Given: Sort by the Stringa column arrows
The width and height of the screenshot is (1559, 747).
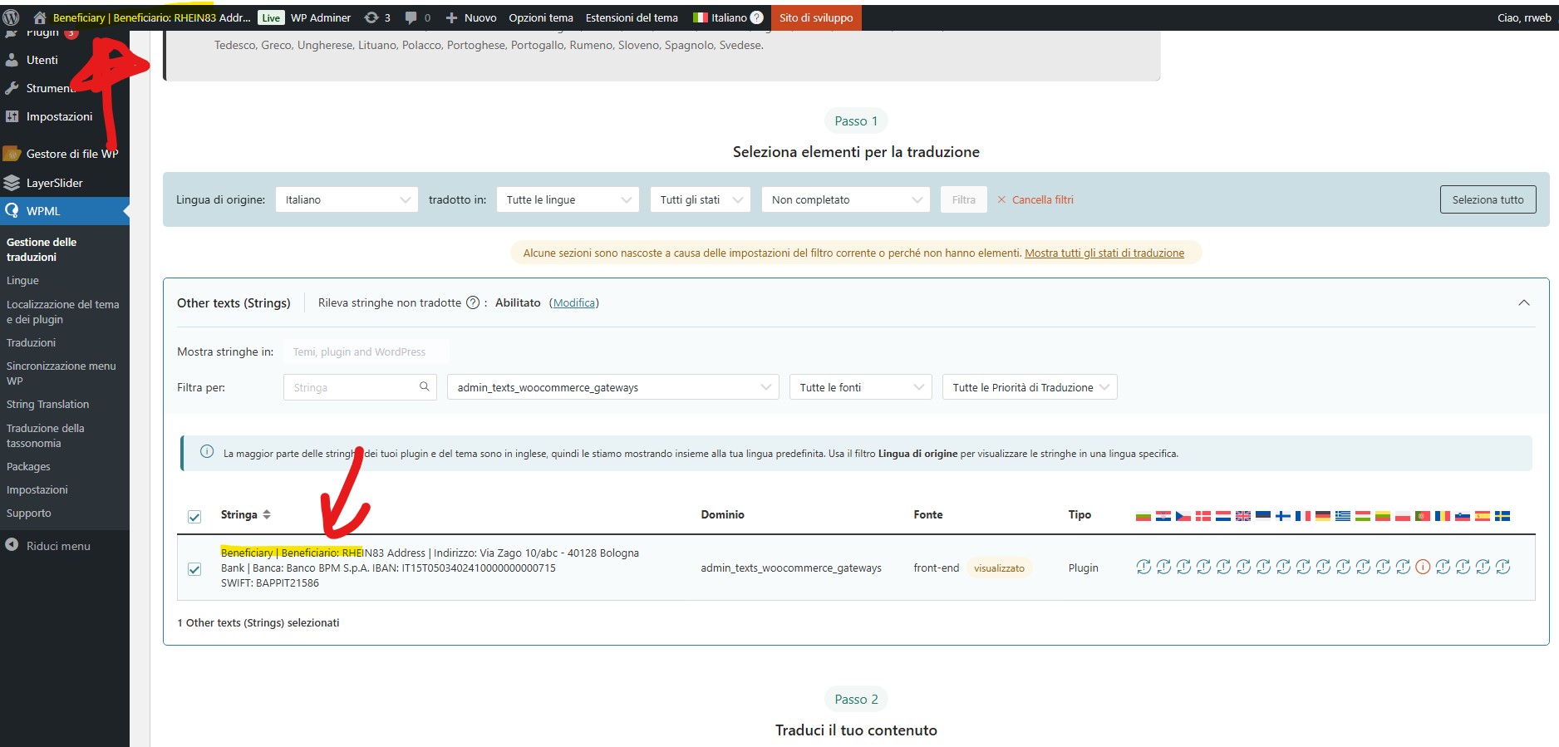Looking at the screenshot, I should pos(267,514).
